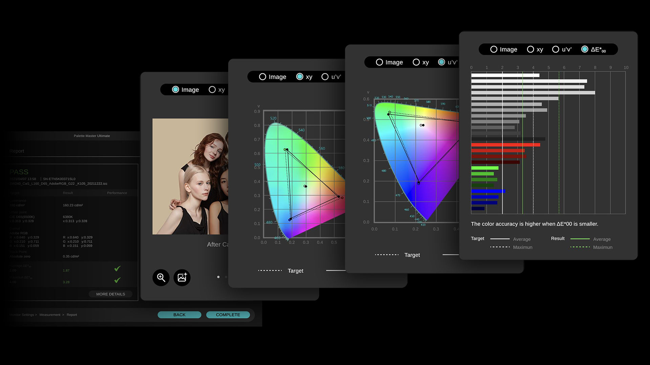
Task: Click the image export/share icon
Action: click(x=182, y=277)
